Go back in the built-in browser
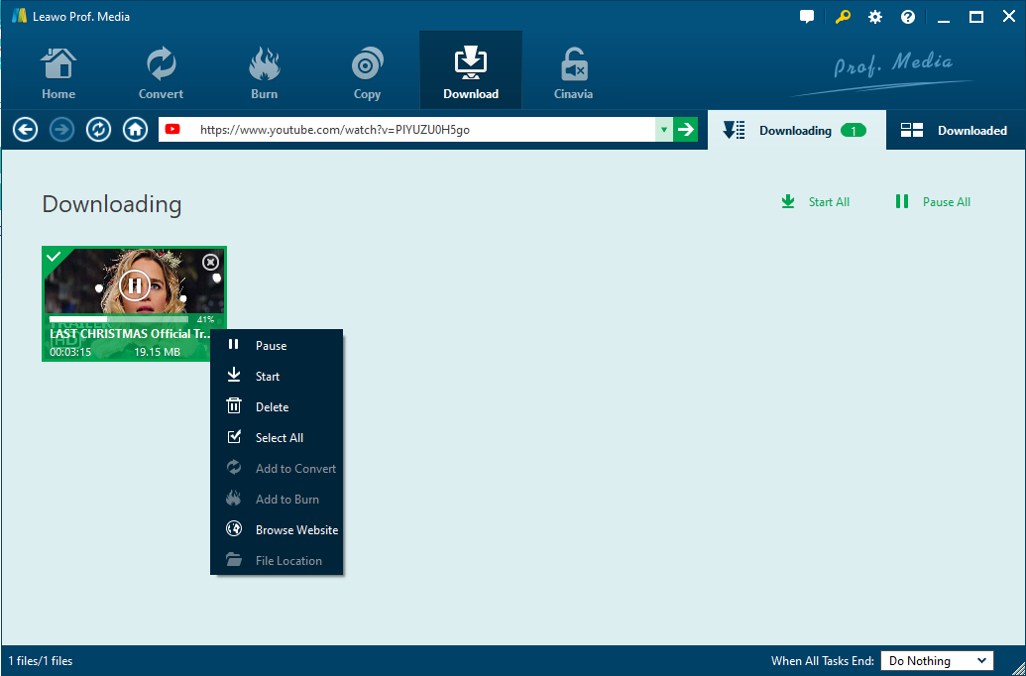The image size is (1026, 676). click(26, 130)
